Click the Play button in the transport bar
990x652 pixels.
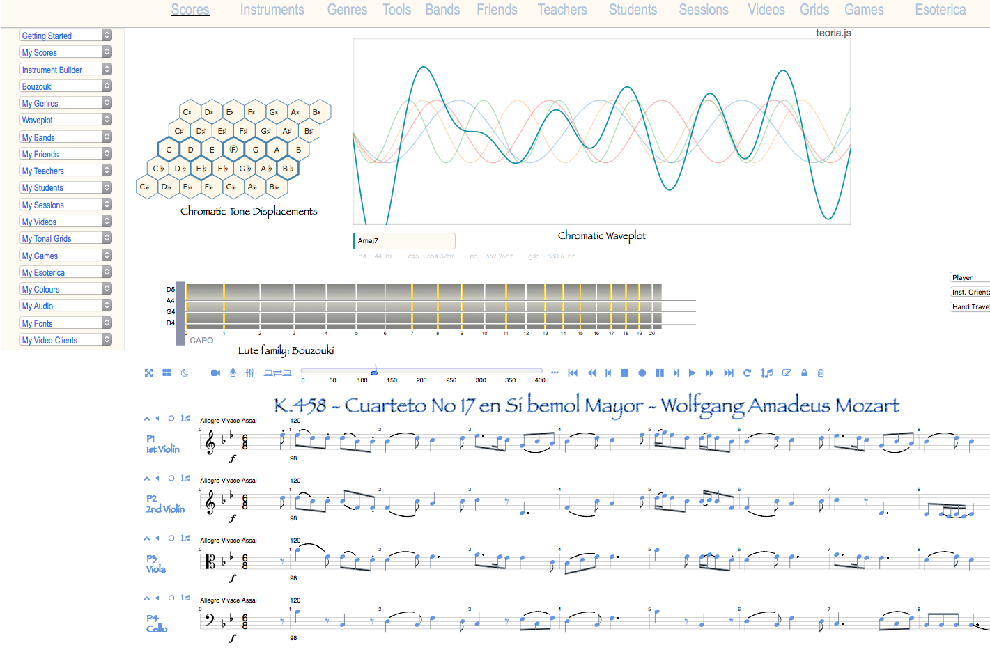692,373
